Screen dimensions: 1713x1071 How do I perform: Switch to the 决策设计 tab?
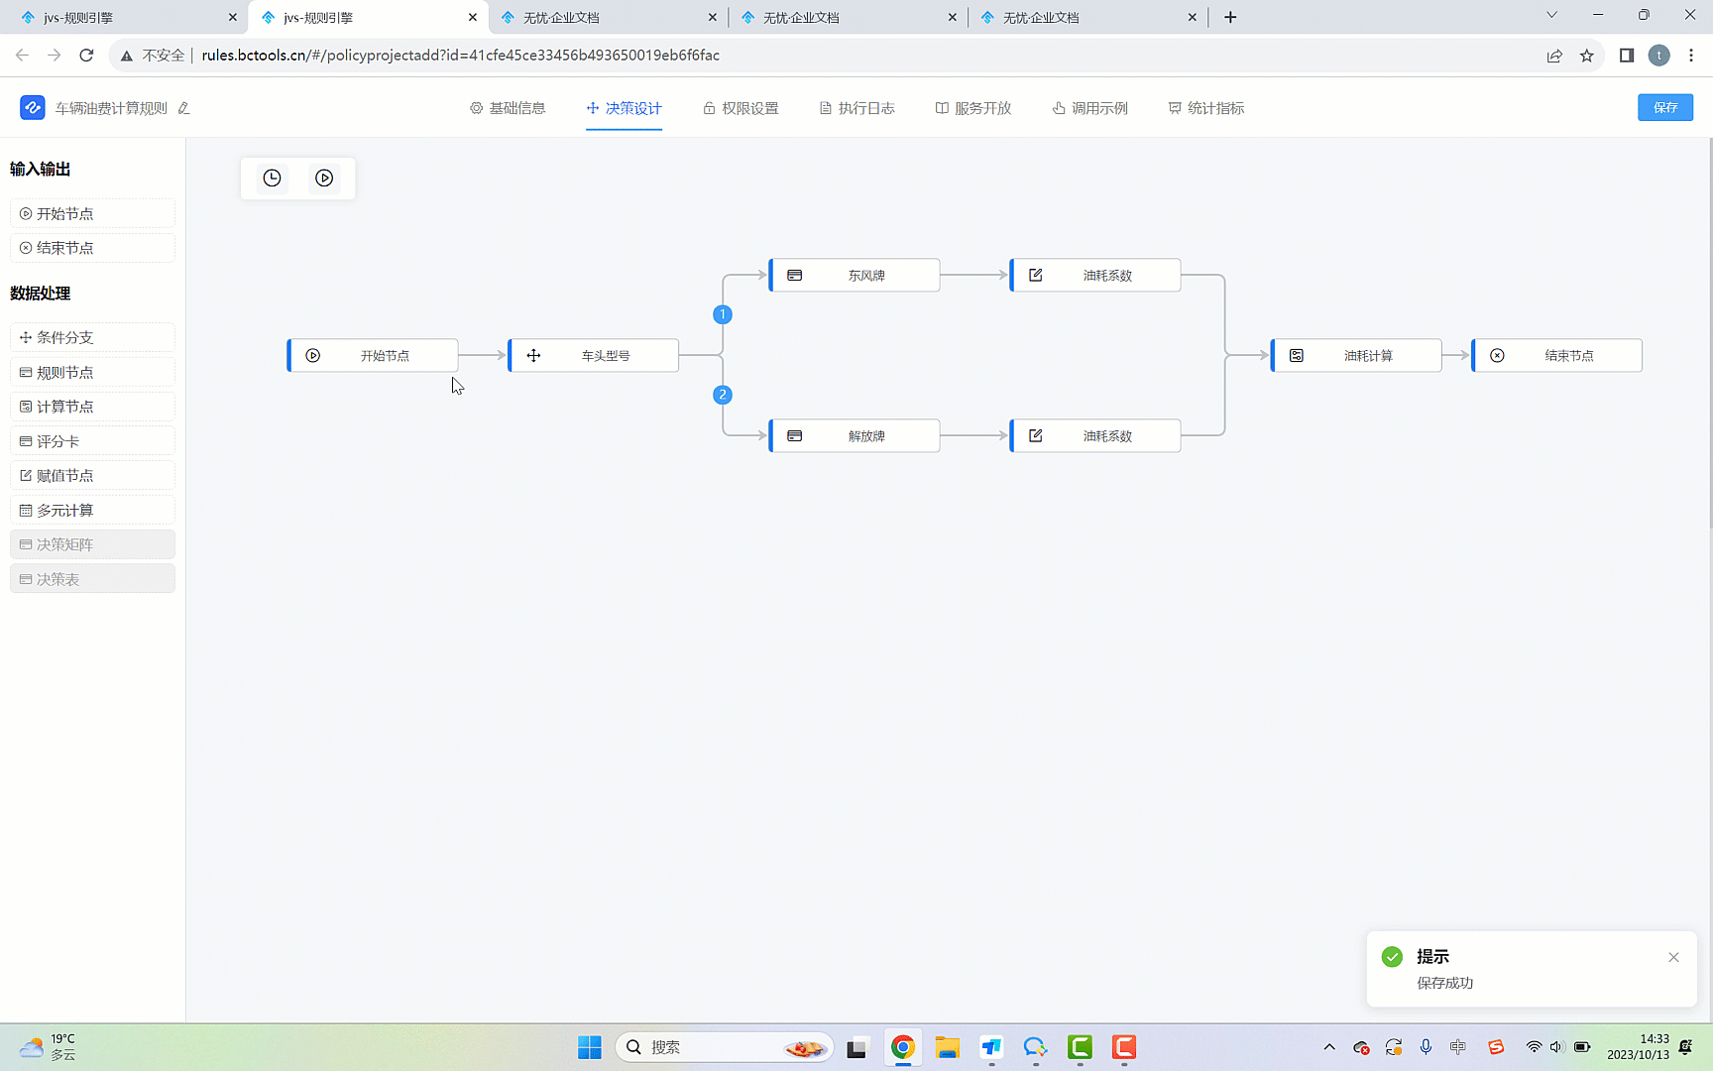tap(624, 108)
